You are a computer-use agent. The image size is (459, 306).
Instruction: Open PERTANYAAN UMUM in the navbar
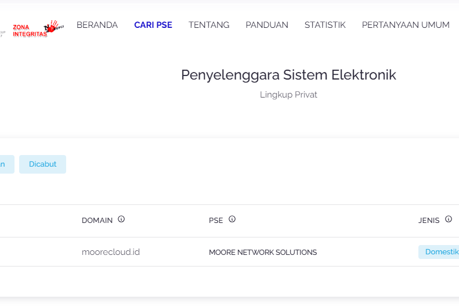click(x=406, y=25)
